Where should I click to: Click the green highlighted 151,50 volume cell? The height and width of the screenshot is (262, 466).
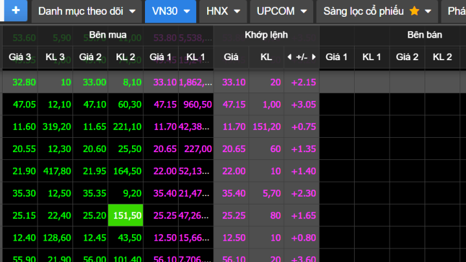(x=126, y=214)
